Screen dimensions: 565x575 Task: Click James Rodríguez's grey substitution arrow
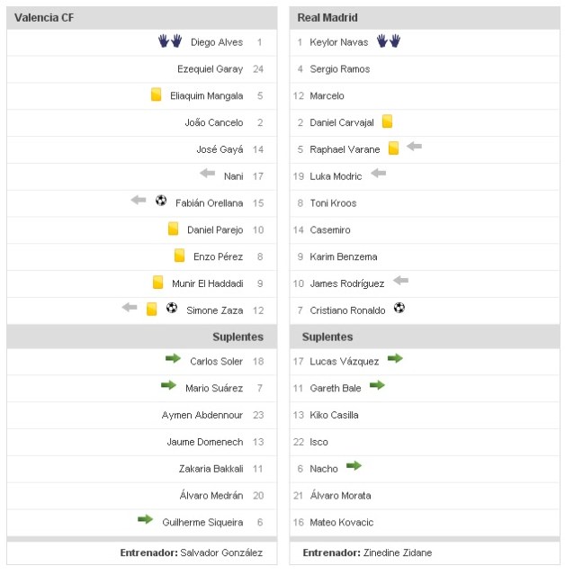[401, 282]
